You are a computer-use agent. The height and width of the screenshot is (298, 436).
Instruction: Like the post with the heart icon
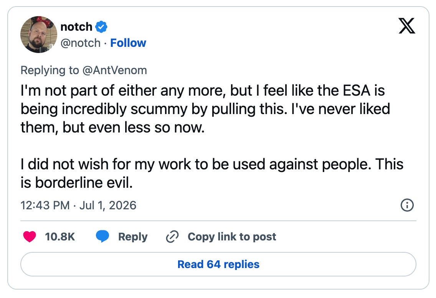coord(30,237)
